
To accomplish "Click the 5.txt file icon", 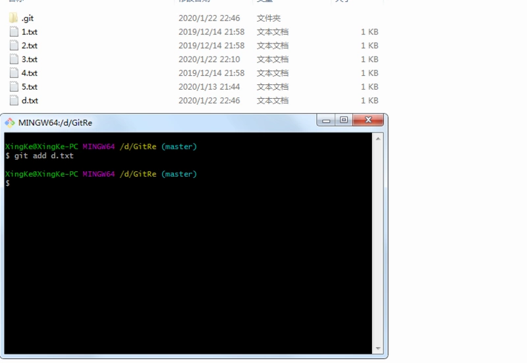I will [x=14, y=87].
